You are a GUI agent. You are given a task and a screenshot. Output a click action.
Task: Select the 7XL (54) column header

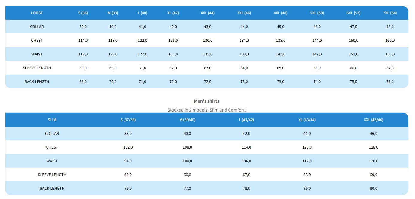pyautogui.click(x=390, y=13)
